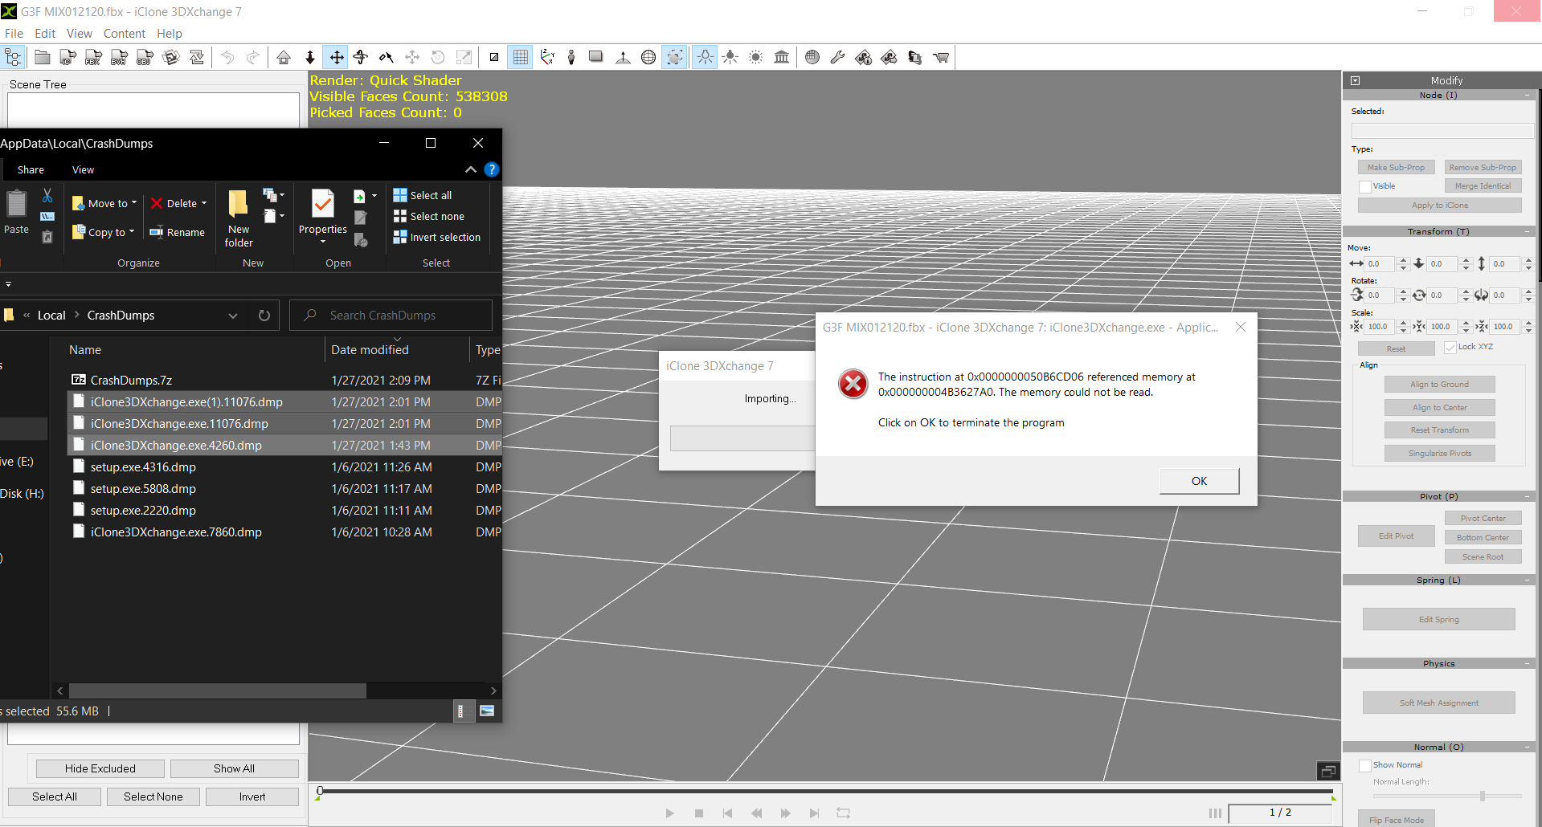Click the Explorer horizontal scrollbar

point(217,691)
